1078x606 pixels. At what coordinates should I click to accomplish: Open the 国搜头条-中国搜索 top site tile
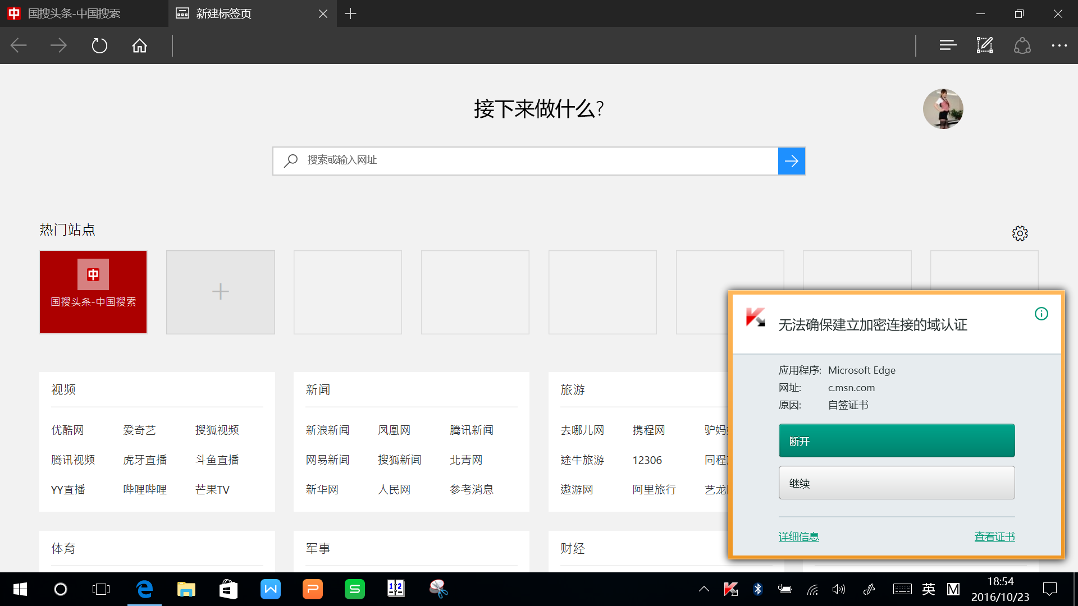(x=93, y=292)
